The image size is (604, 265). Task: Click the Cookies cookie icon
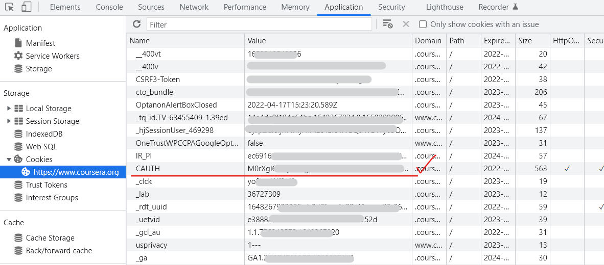pyautogui.click(x=18, y=159)
